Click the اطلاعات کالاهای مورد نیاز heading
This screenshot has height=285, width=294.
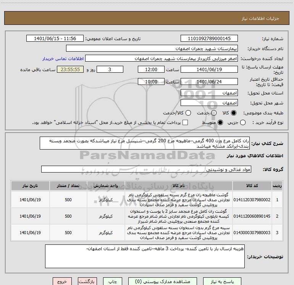(255, 156)
